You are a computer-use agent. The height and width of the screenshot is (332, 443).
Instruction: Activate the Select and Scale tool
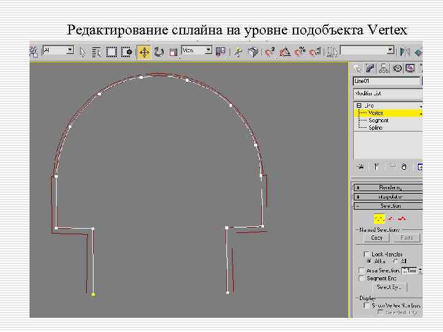(173, 52)
